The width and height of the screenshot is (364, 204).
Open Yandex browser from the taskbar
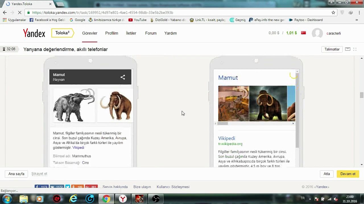tap(123, 199)
